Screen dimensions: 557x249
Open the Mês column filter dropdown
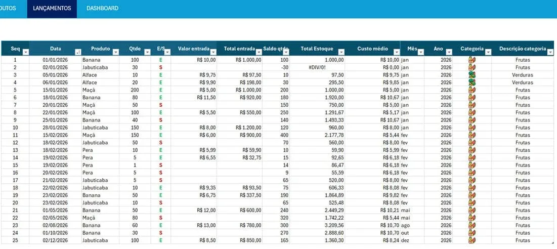420,52
